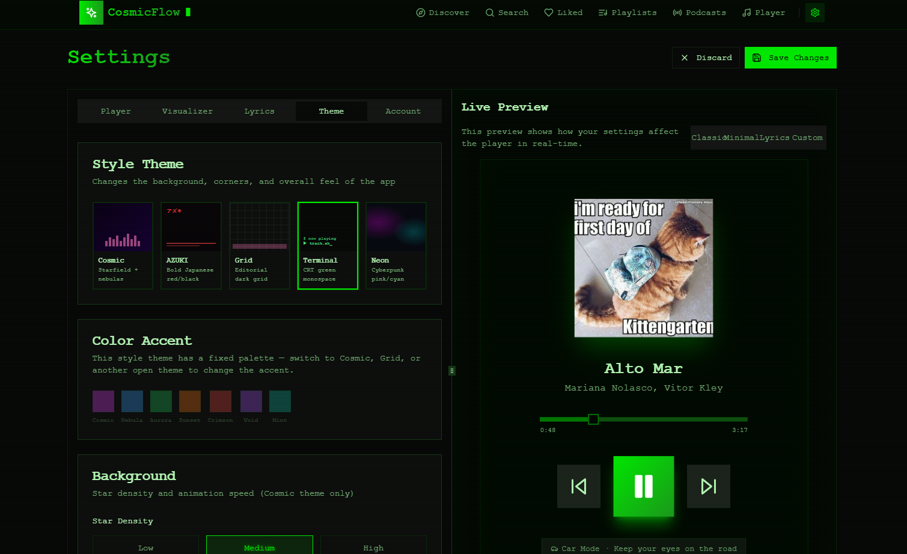Click the Car Mode banner
The height and width of the screenshot is (554, 907).
pyautogui.click(x=644, y=547)
